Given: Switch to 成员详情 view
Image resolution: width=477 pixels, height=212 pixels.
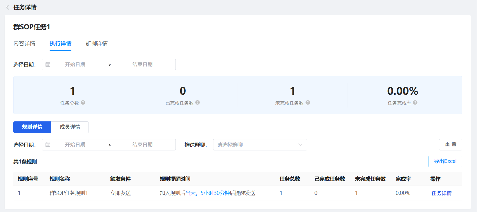Looking at the screenshot, I should [x=70, y=127].
